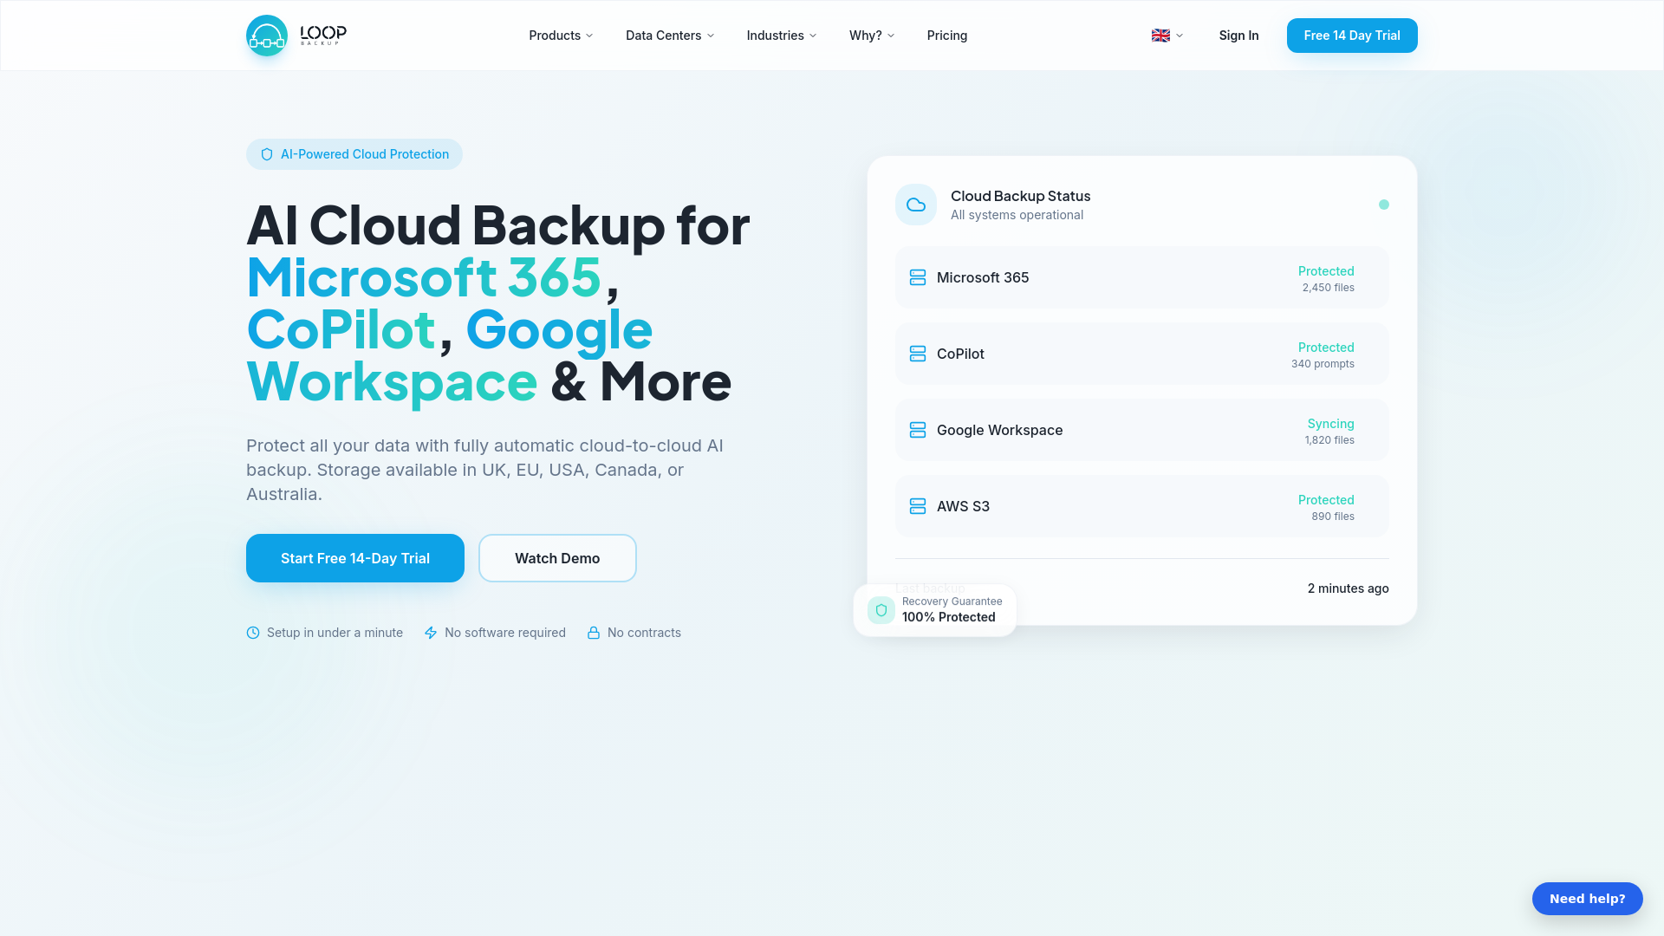Click the shield icon in AI-Powered Cloud Protection
The image size is (1664, 936).
pos(267,154)
